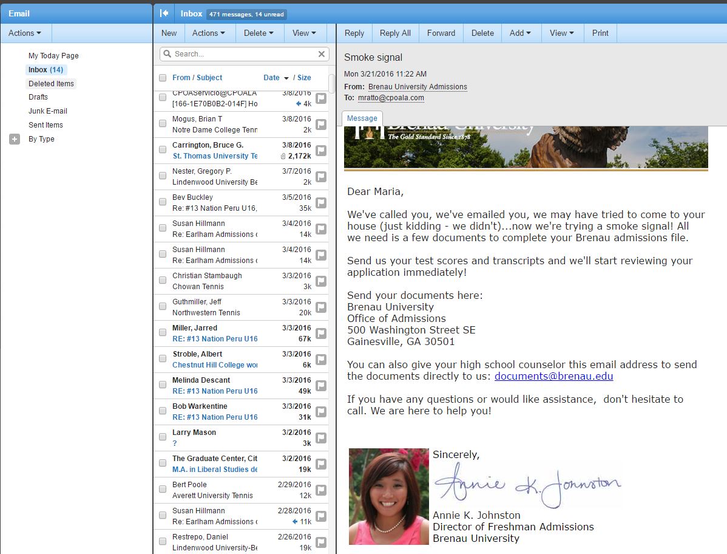Flag the Graduate Center message

pos(321,464)
